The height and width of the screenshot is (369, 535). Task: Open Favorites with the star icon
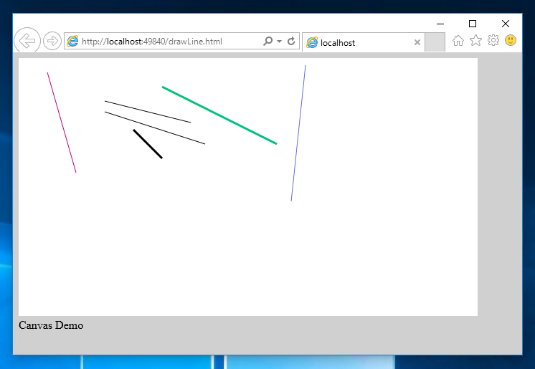tap(475, 41)
